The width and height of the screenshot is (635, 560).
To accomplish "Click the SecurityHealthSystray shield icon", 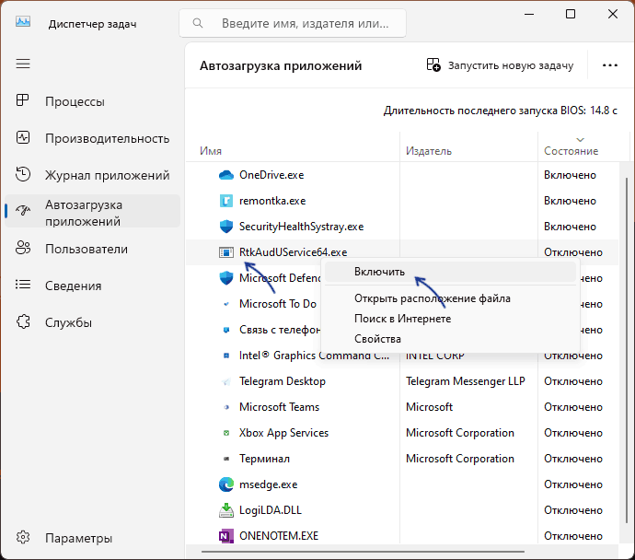I will (226, 227).
